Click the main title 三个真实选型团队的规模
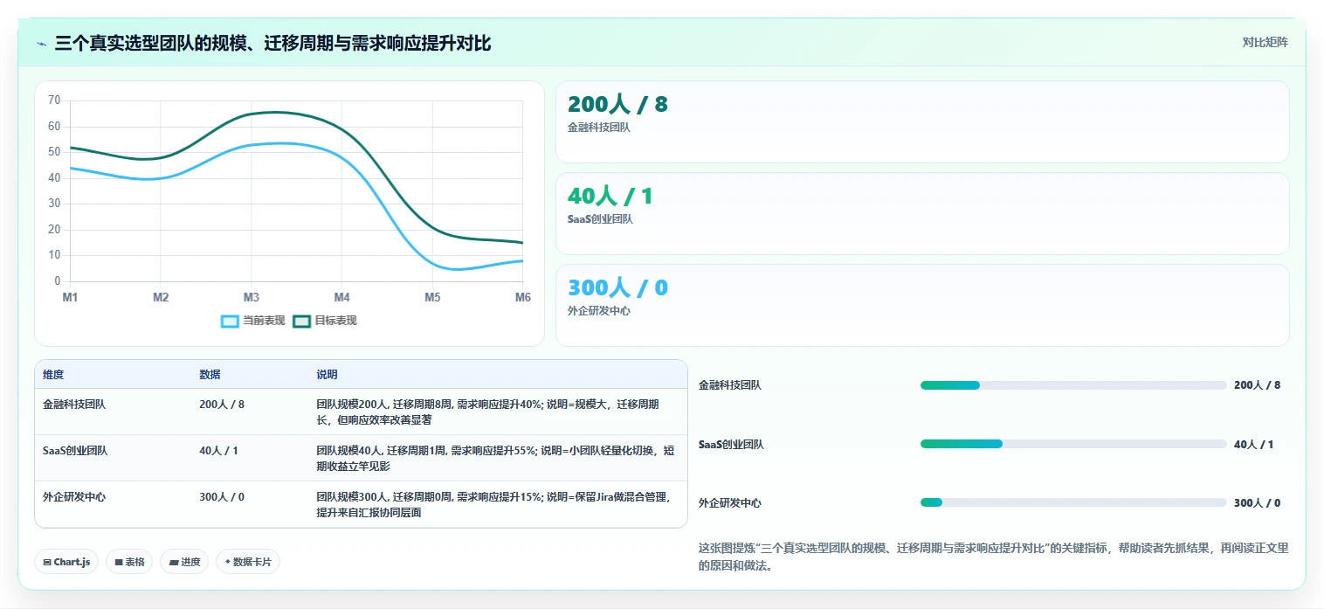Screen dimensions: 1324x609 (272, 43)
